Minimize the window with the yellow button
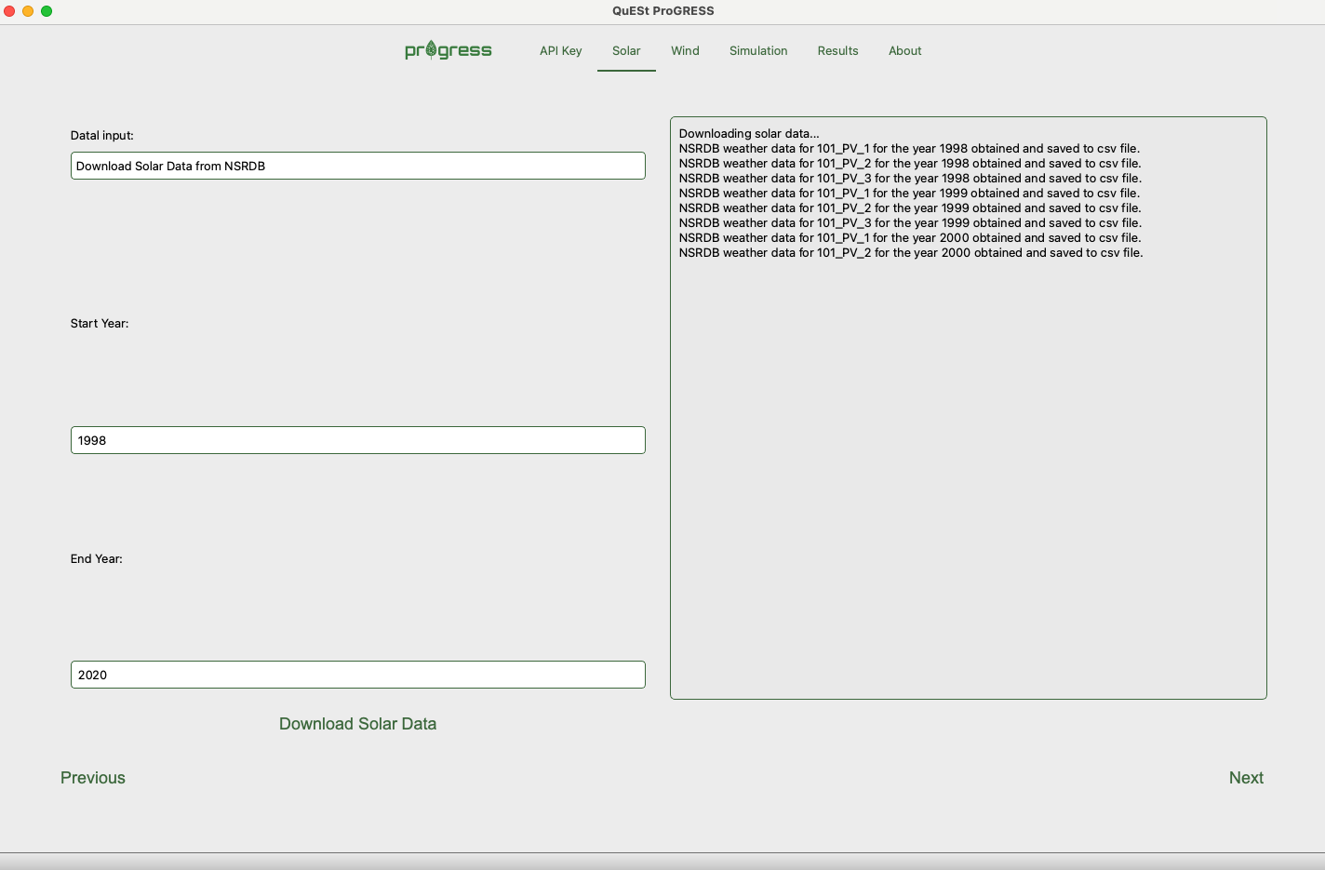1325x870 pixels. click(28, 11)
